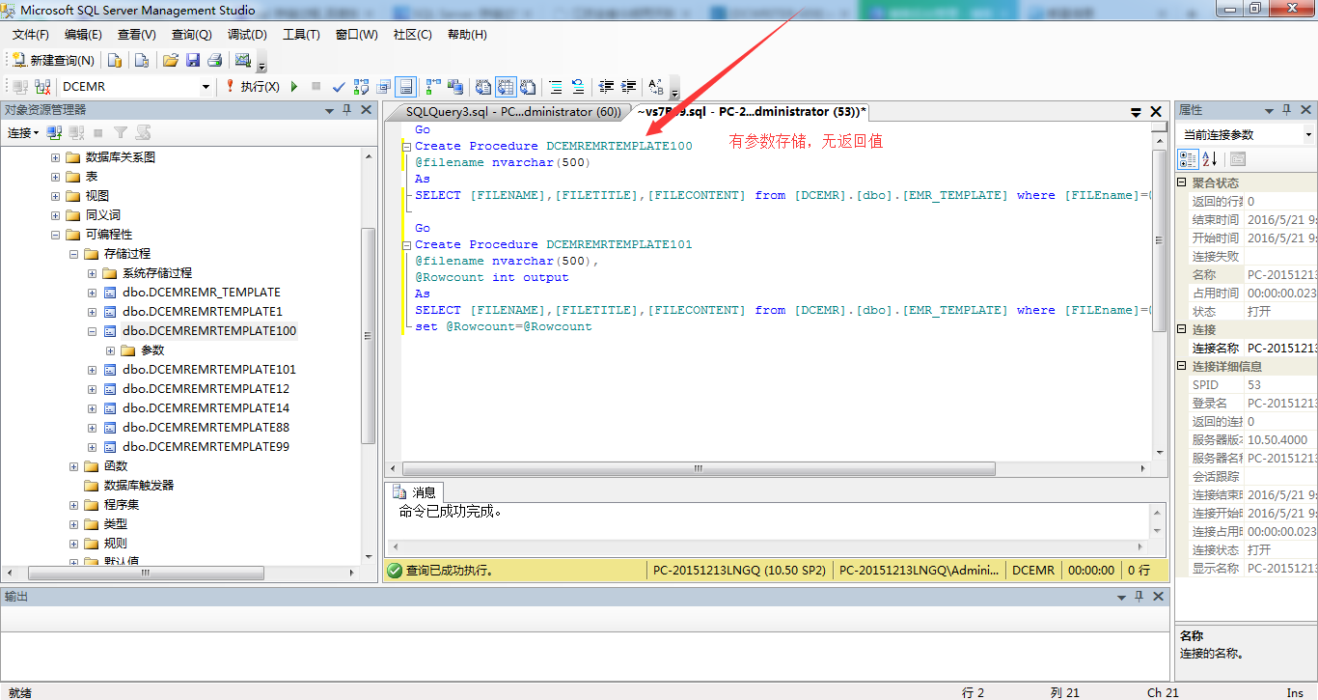Click the query options icon
The height and width of the screenshot is (700, 1318).
(384, 87)
